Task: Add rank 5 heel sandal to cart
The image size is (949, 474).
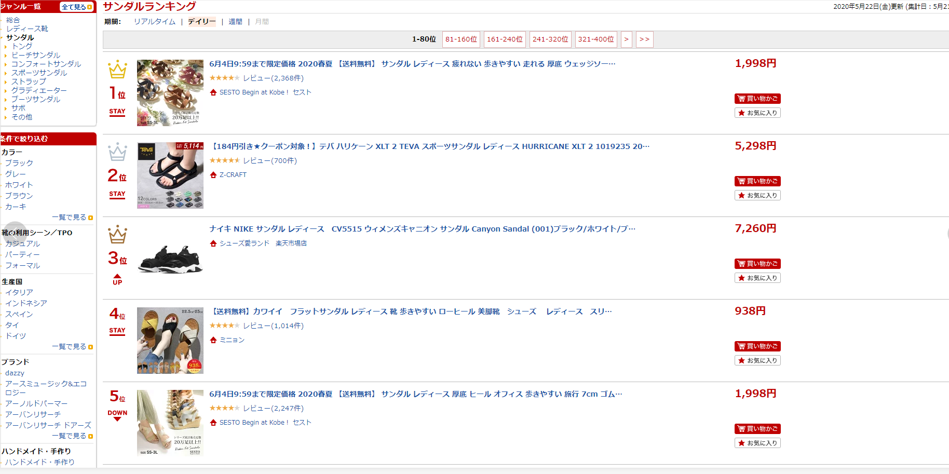Action: point(757,429)
